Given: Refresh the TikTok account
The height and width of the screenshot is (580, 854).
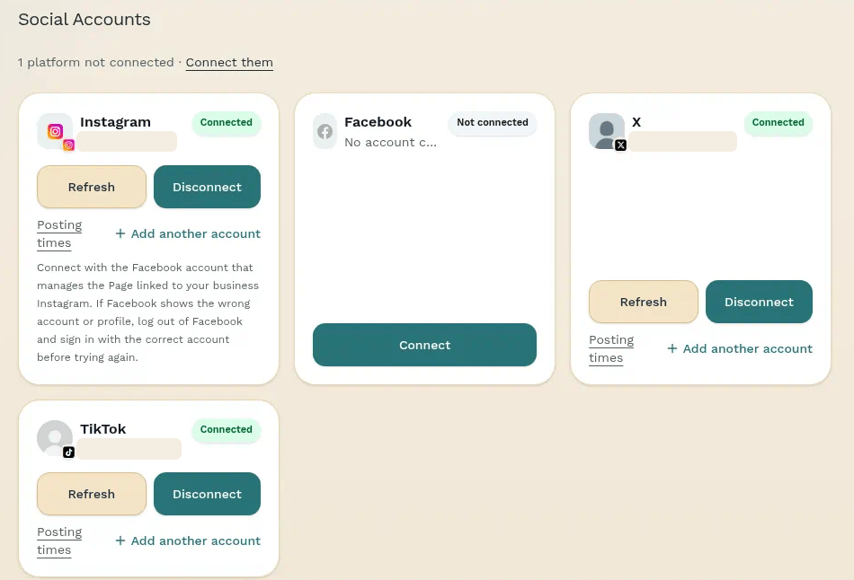Looking at the screenshot, I should click(92, 494).
